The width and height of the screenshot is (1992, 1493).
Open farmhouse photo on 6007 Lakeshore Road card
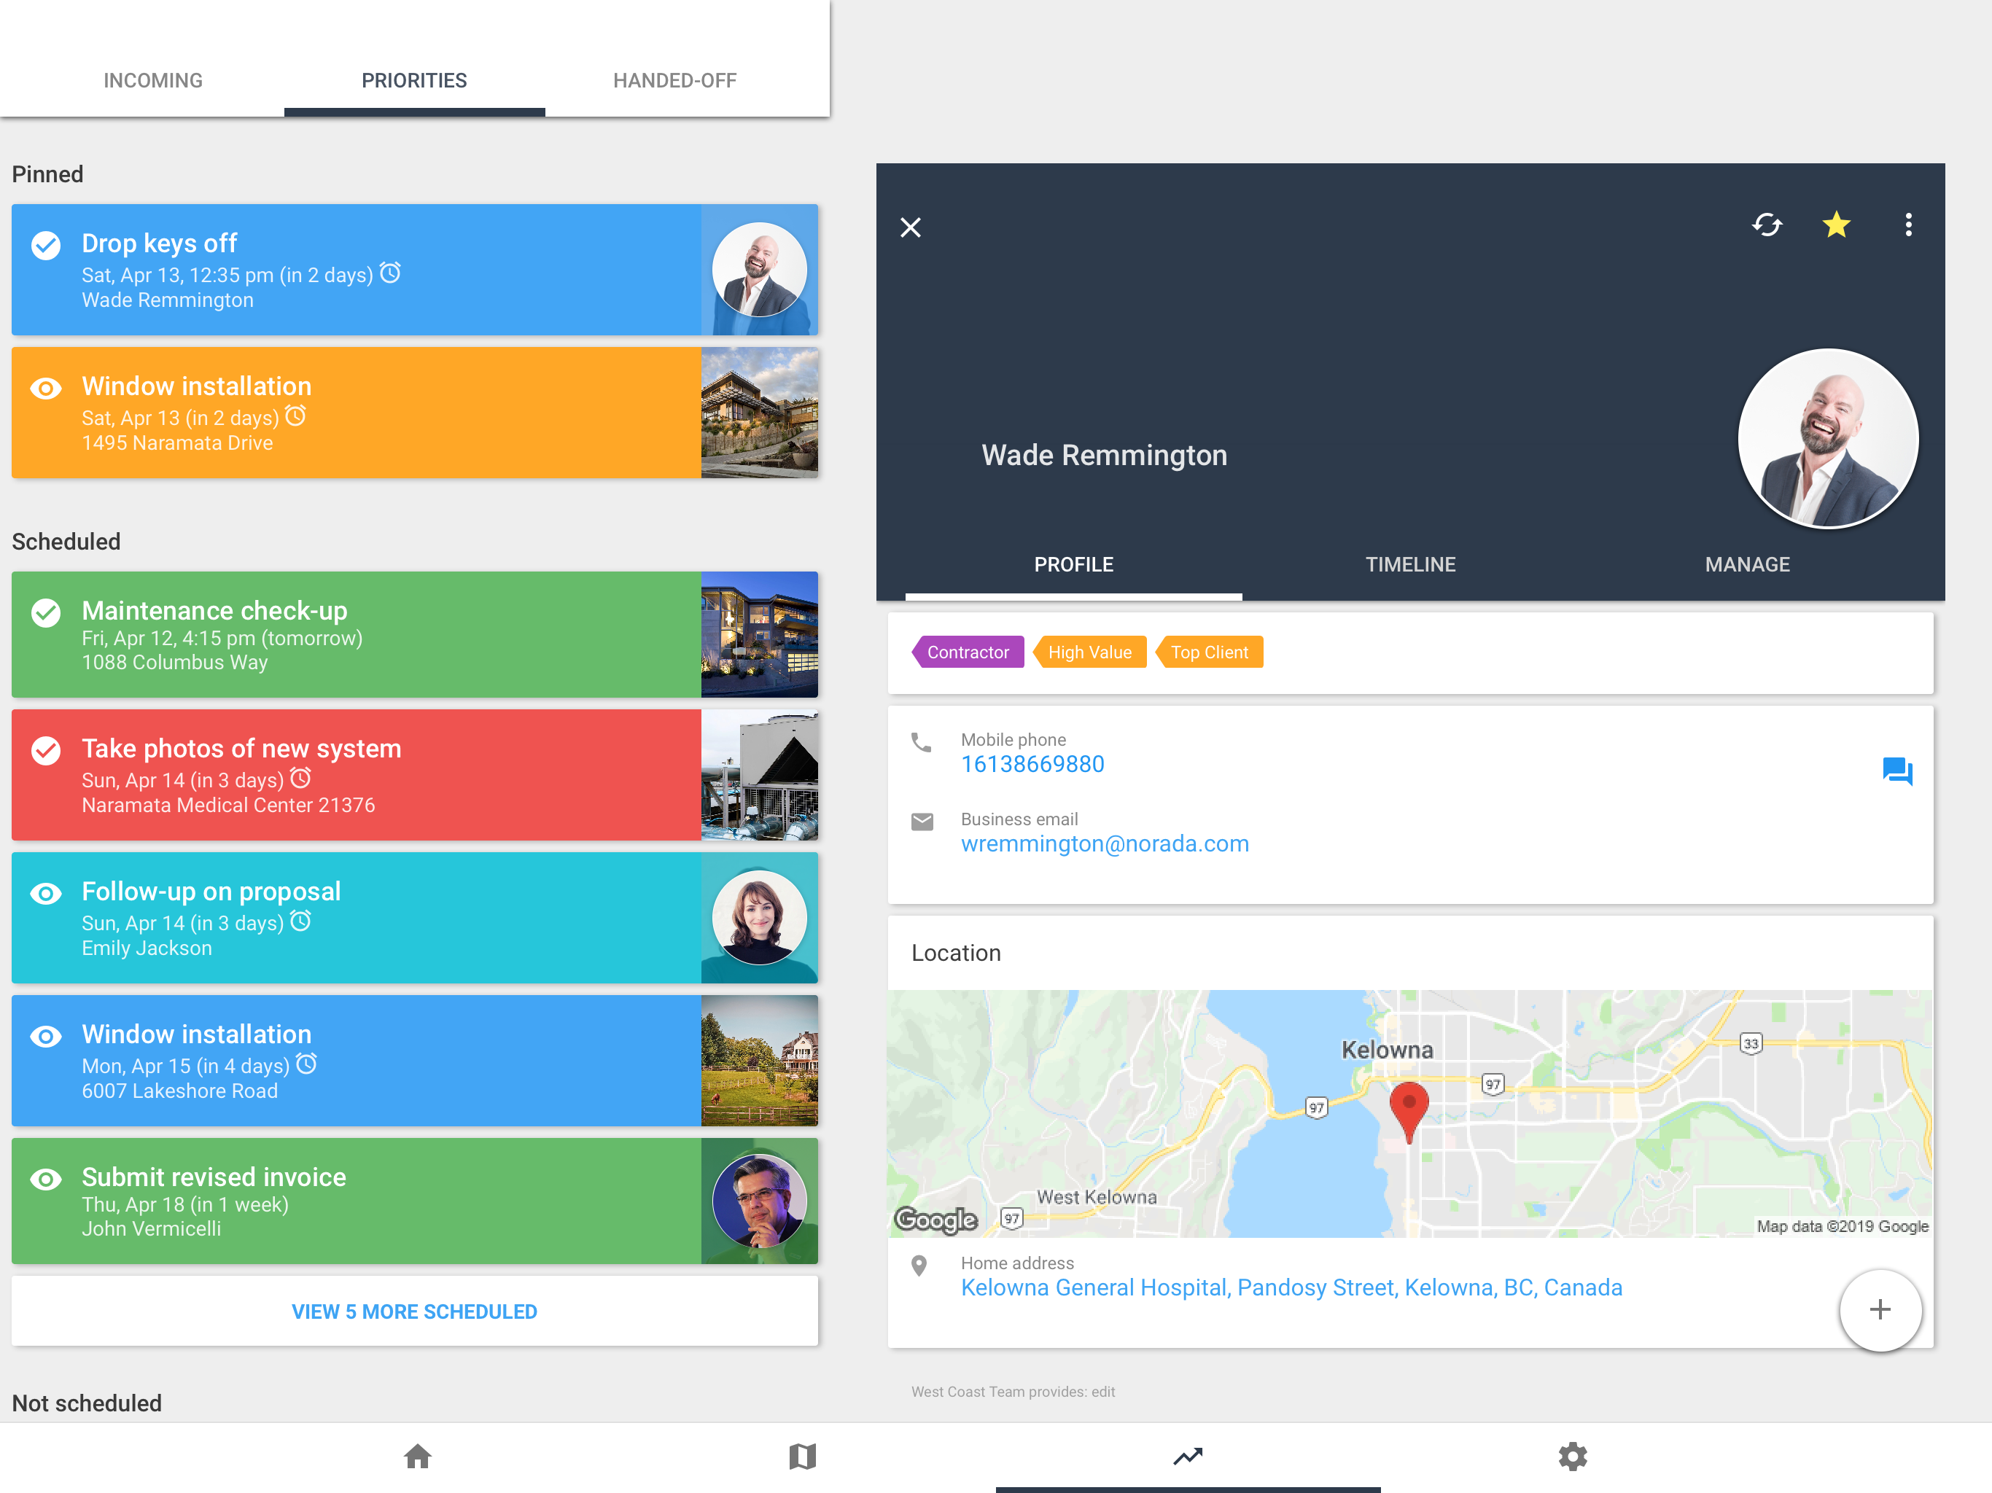759,1061
